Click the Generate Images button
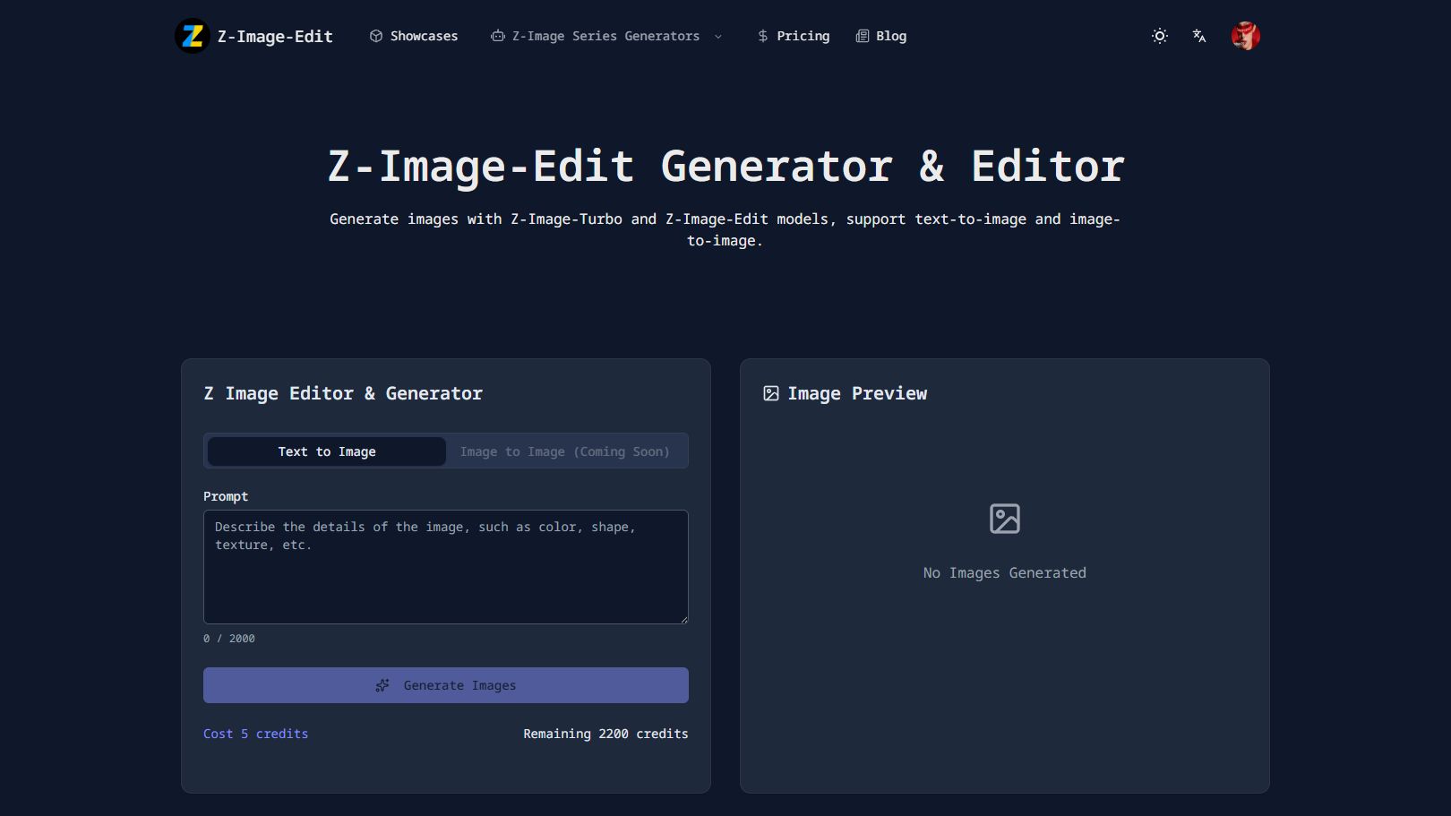Screen dimensions: 1451x816 pyautogui.click(x=445, y=685)
